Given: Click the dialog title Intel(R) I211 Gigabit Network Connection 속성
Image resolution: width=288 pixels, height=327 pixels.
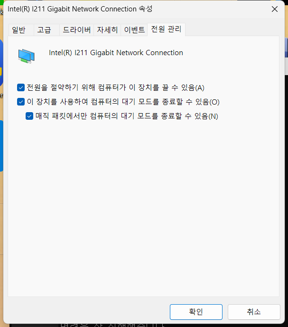Looking at the screenshot, I should [x=80, y=9].
